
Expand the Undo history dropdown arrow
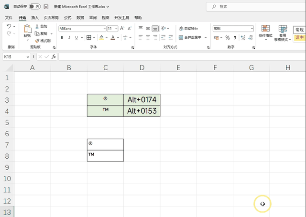[x=14, y=26]
